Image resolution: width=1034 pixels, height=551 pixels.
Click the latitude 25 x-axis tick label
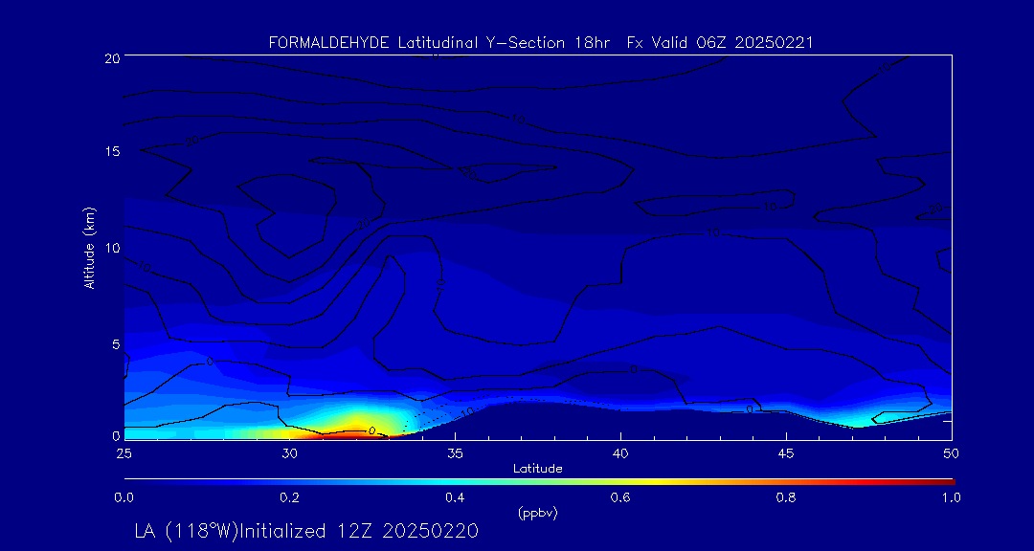pyautogui.click(x=124, y=452)
